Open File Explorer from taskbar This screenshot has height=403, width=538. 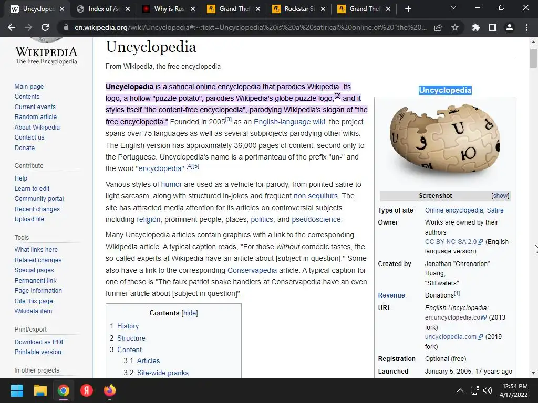(x=40, y=390)
